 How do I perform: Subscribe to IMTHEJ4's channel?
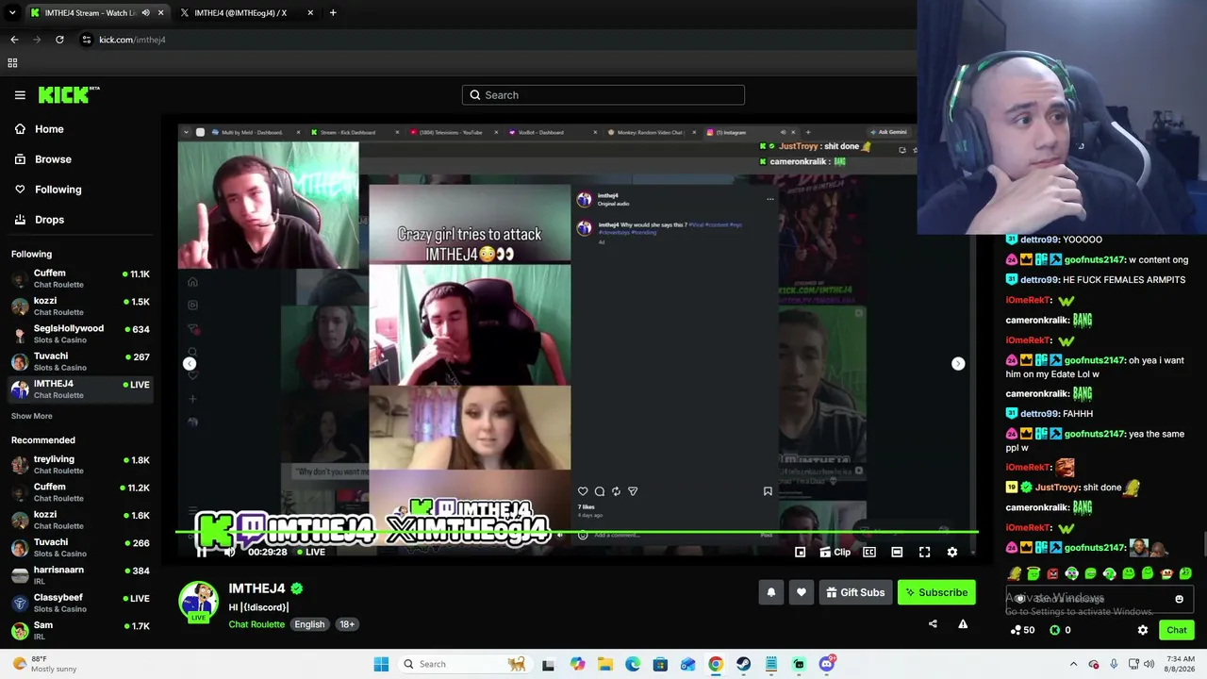(936, 592)
